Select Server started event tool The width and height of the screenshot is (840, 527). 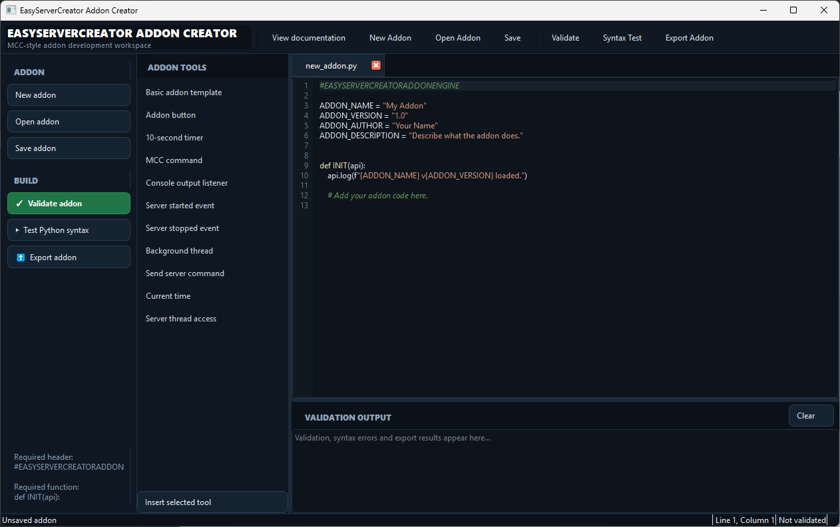tap(212, 206)
